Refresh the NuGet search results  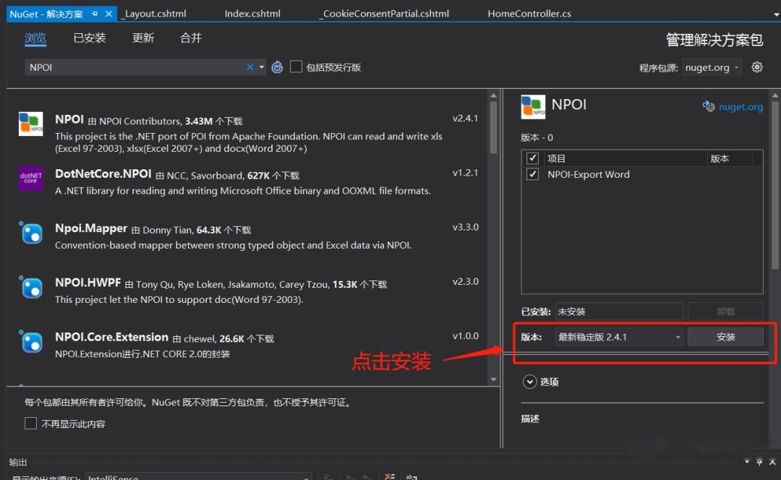[x=277, y=67]
